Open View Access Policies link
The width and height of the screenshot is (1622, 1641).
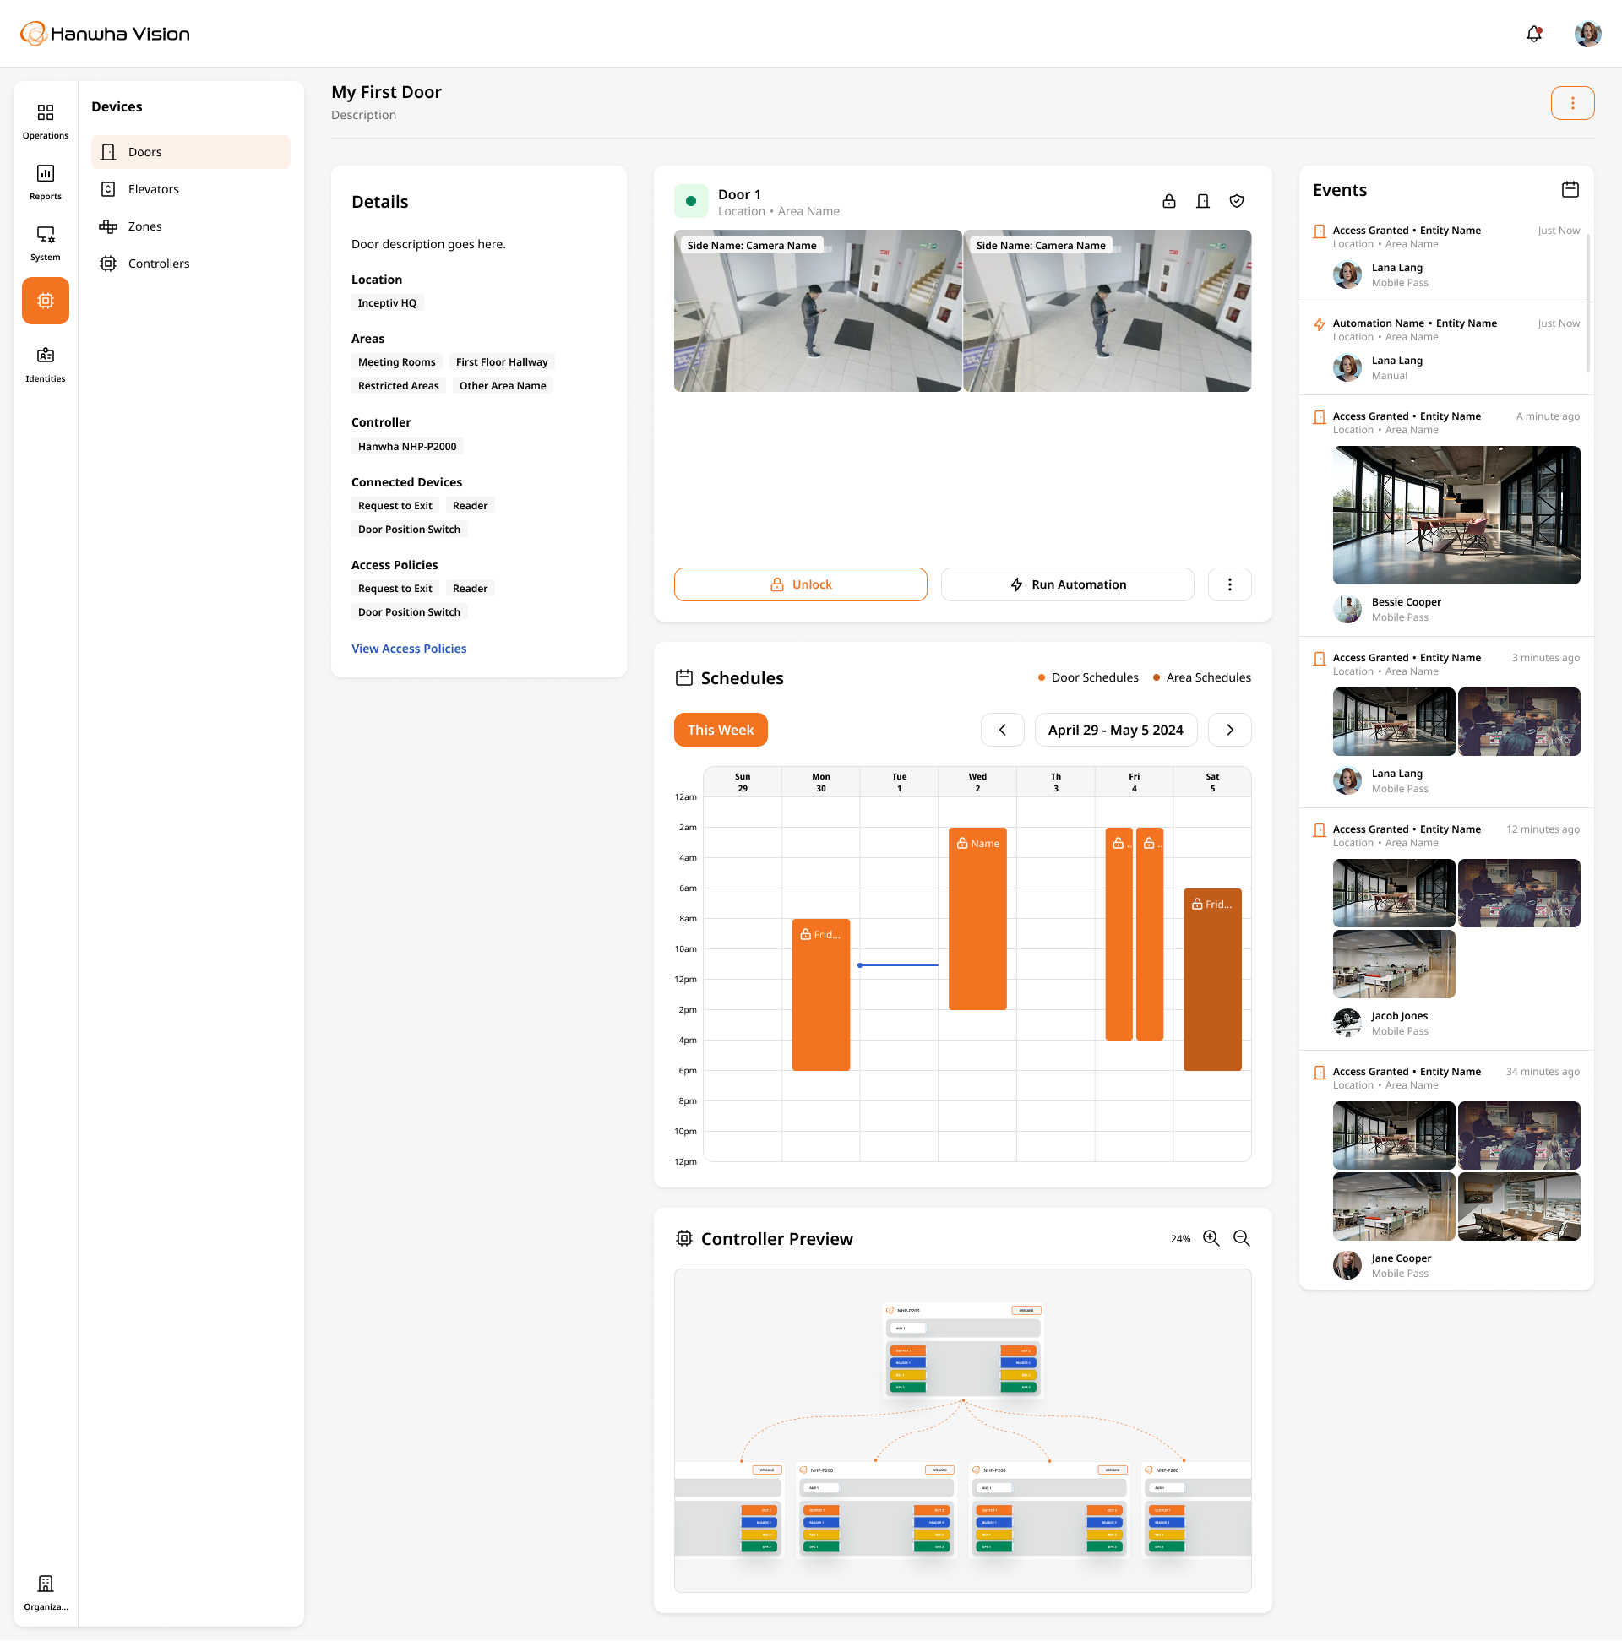[409, 649]
